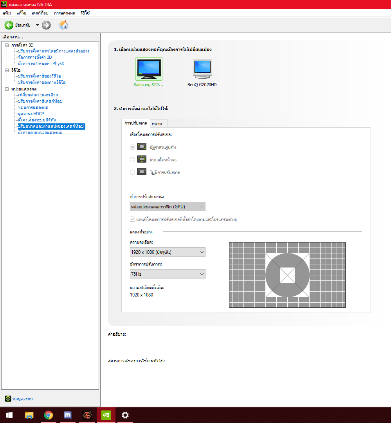
Task: Click the Home icon in toolbar
Action: point(64,25)
